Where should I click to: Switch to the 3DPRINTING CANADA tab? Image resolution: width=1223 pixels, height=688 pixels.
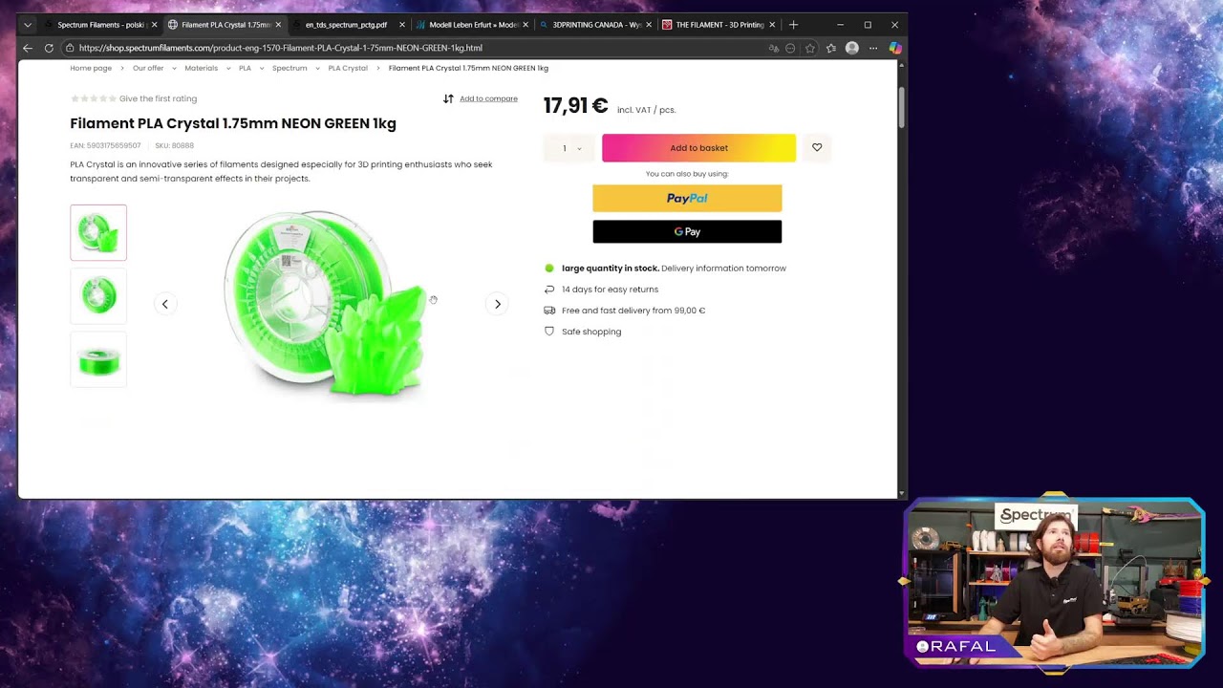point(595,25)
